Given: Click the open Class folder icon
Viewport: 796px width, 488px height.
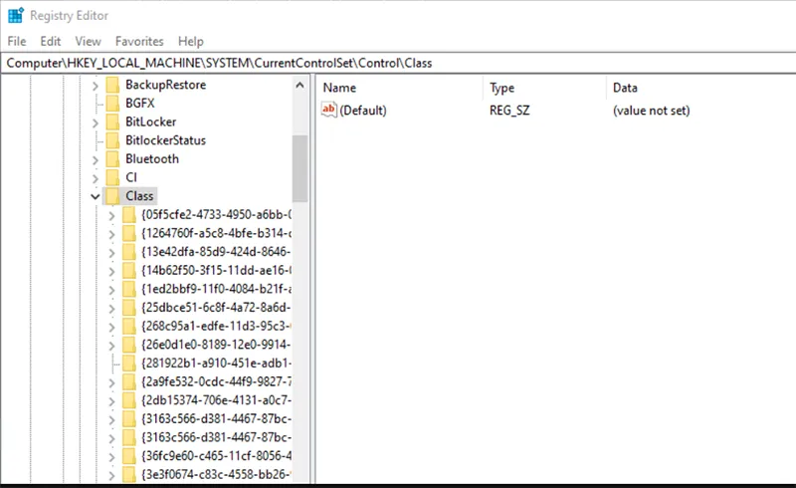Looking at the screenshot, I should 112,196.
